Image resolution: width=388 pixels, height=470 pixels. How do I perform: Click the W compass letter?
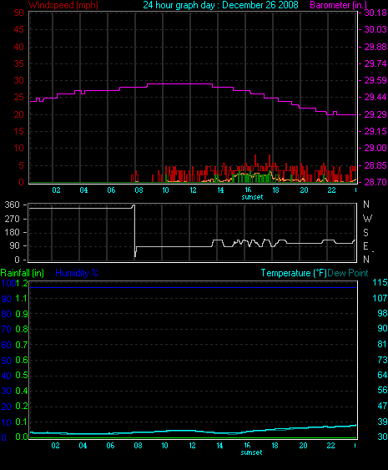coord(367,219)
